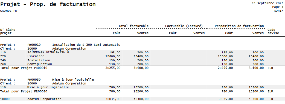Select the "Configuration" task description

tap(40, 64)
